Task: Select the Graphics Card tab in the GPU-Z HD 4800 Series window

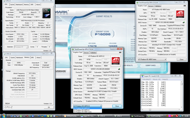Action: click(x=142, y=6)
